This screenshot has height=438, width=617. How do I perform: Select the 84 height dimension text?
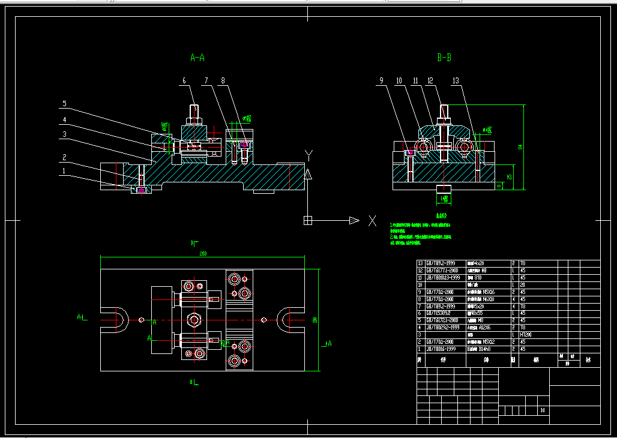520,147
